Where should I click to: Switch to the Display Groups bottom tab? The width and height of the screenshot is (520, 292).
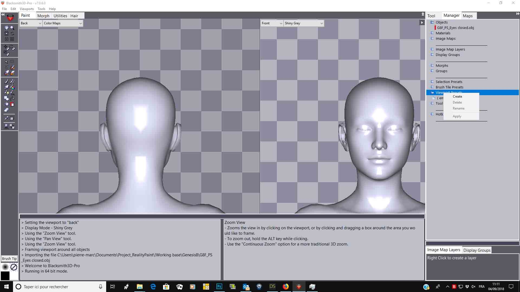[x=477, y=250]
